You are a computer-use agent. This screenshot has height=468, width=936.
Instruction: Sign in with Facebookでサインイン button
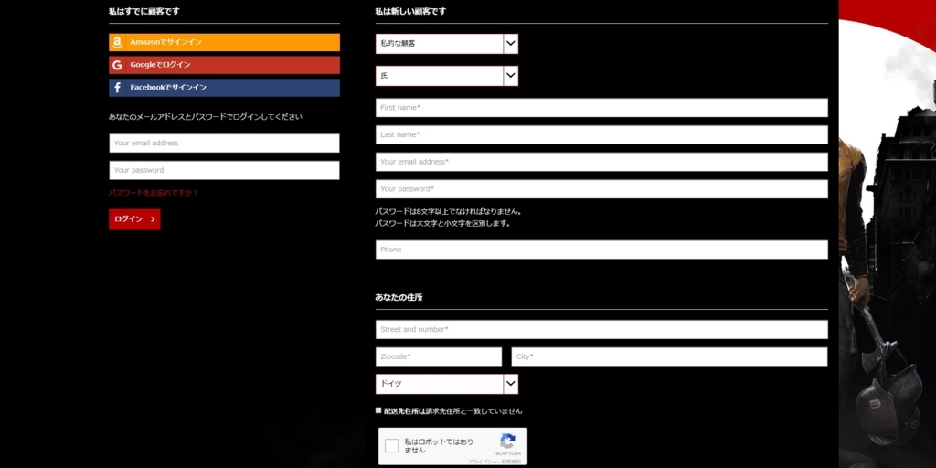pos(225,88)
